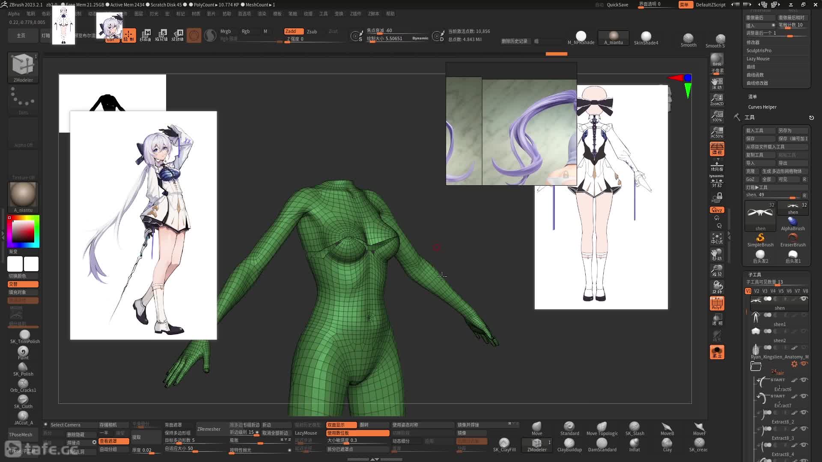This screenshot has width=822, height=462.
Task: Toggle PolyF wireframe display
Action: (717, 303)
